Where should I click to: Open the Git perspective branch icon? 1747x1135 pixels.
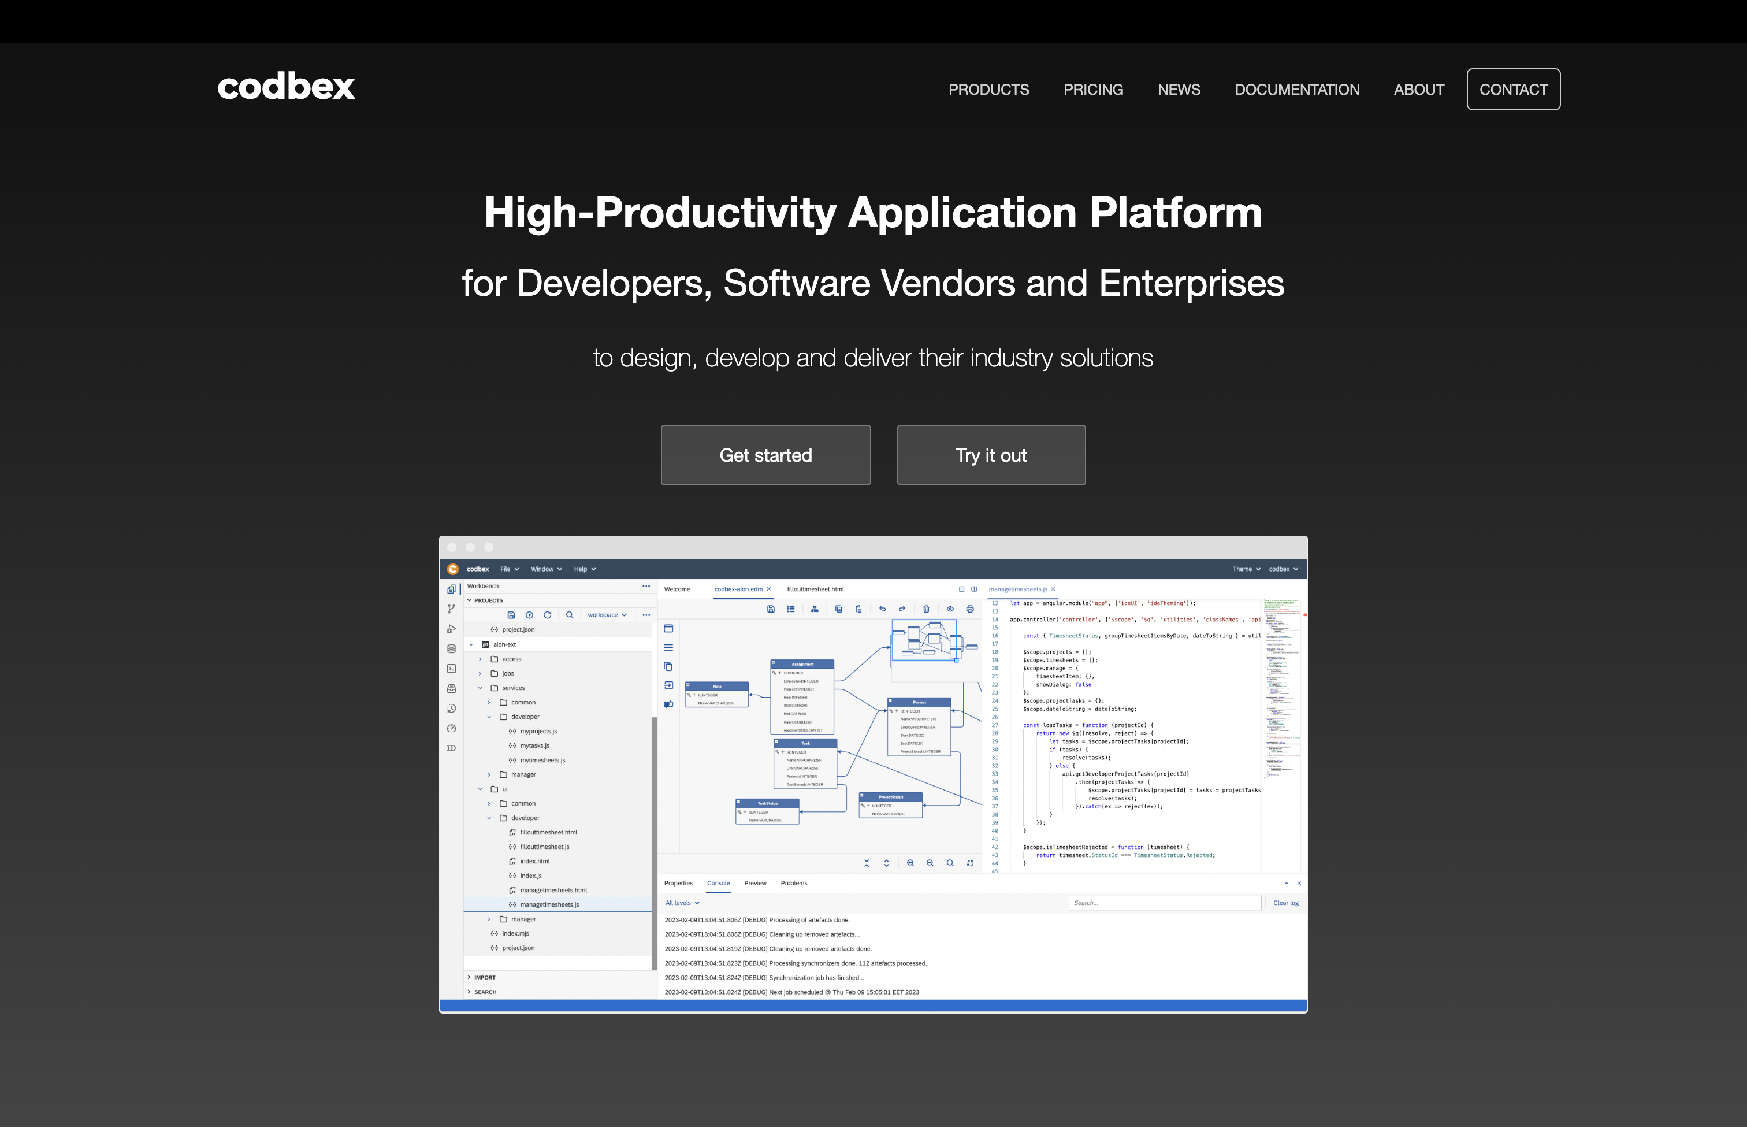point(451,609)
